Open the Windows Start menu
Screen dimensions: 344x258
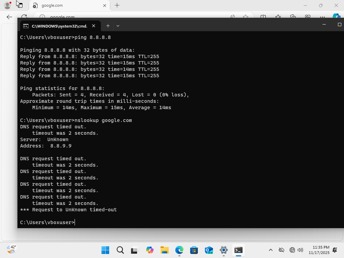(x=105, y=250)
